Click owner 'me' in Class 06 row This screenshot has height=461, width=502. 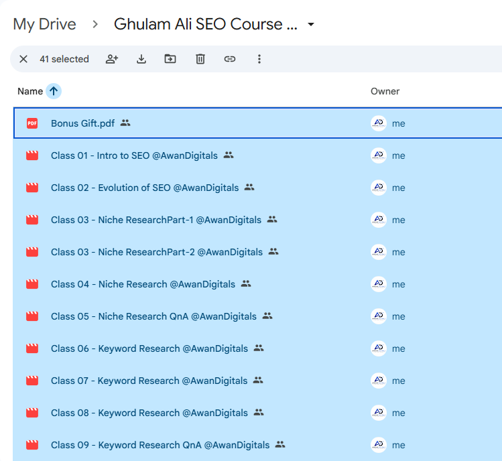(399, 348)
